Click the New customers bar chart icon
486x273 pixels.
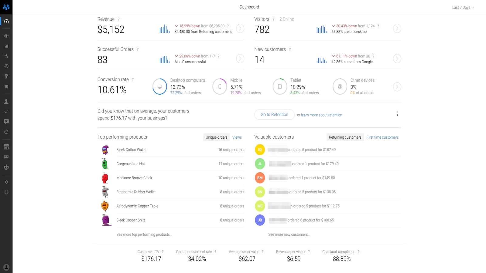[321, 60]
